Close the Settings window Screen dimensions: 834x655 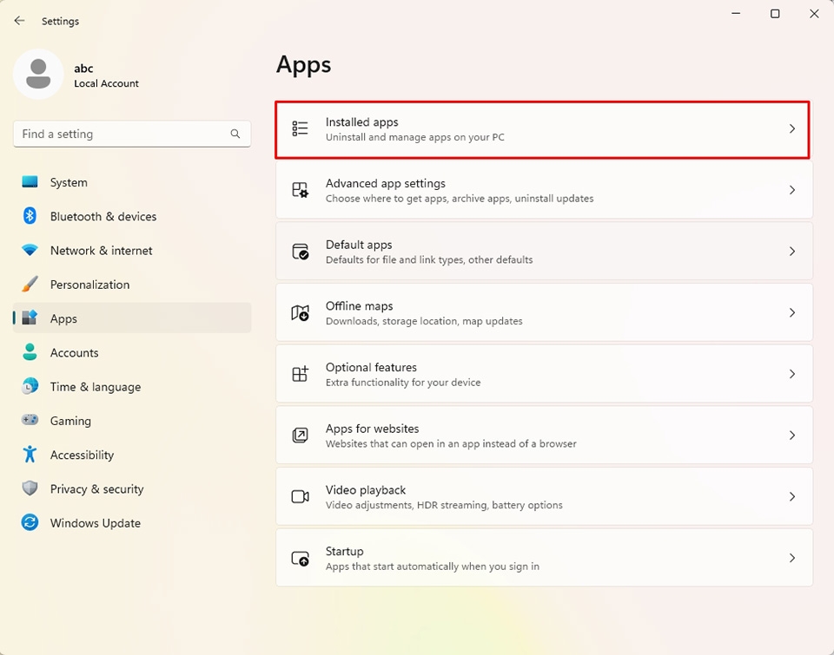pos(814,13)
